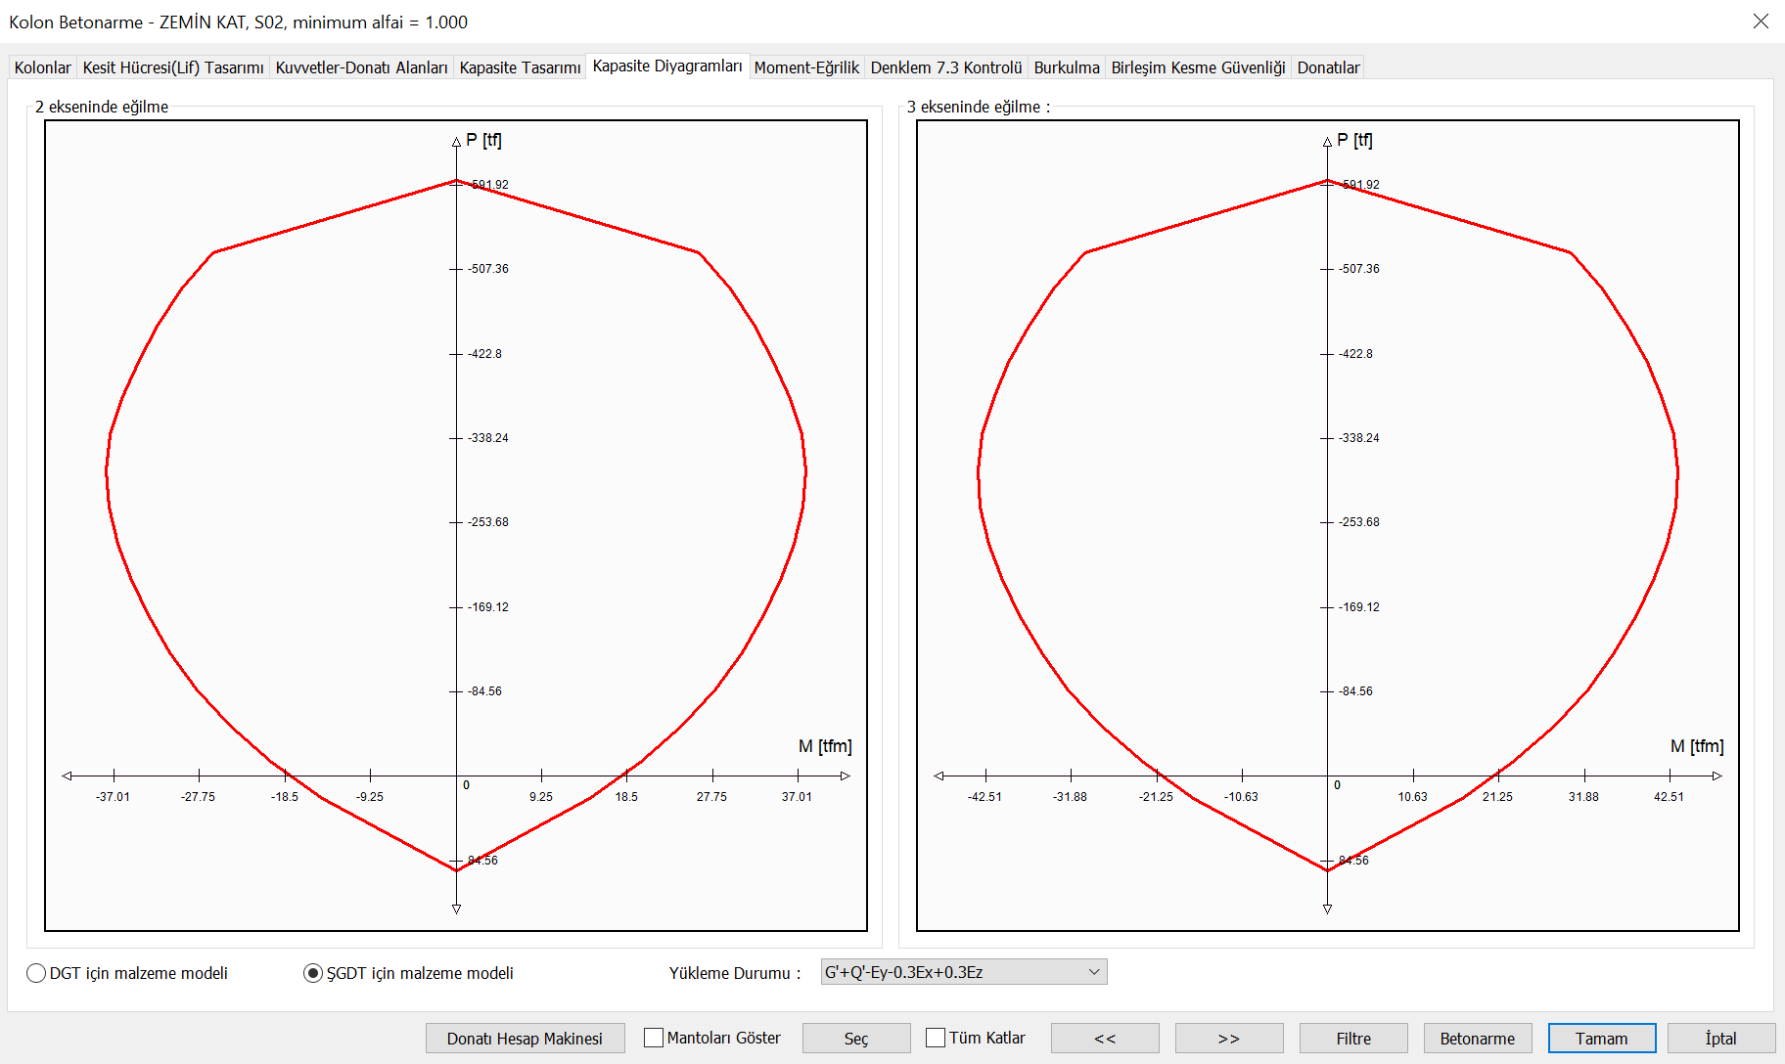Enable the Mantoları Göster checkbox

pyautogui.click(x=654, y=1038)
